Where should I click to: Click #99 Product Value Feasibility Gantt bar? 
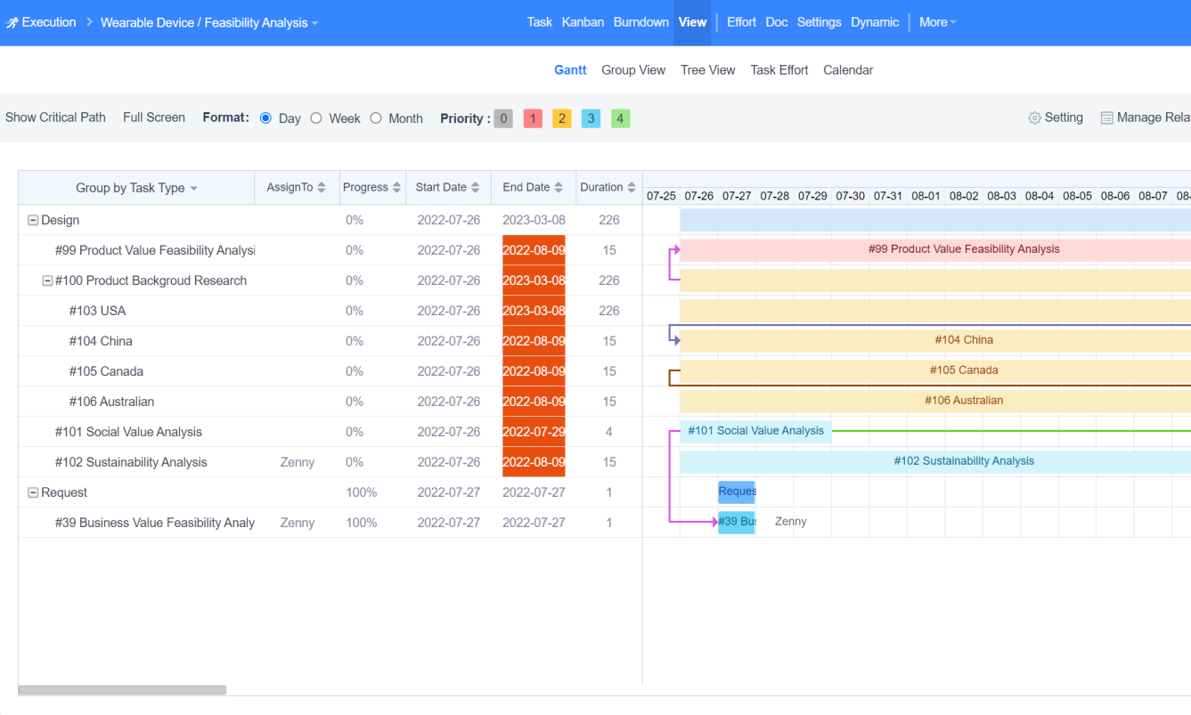coord(935,250)
